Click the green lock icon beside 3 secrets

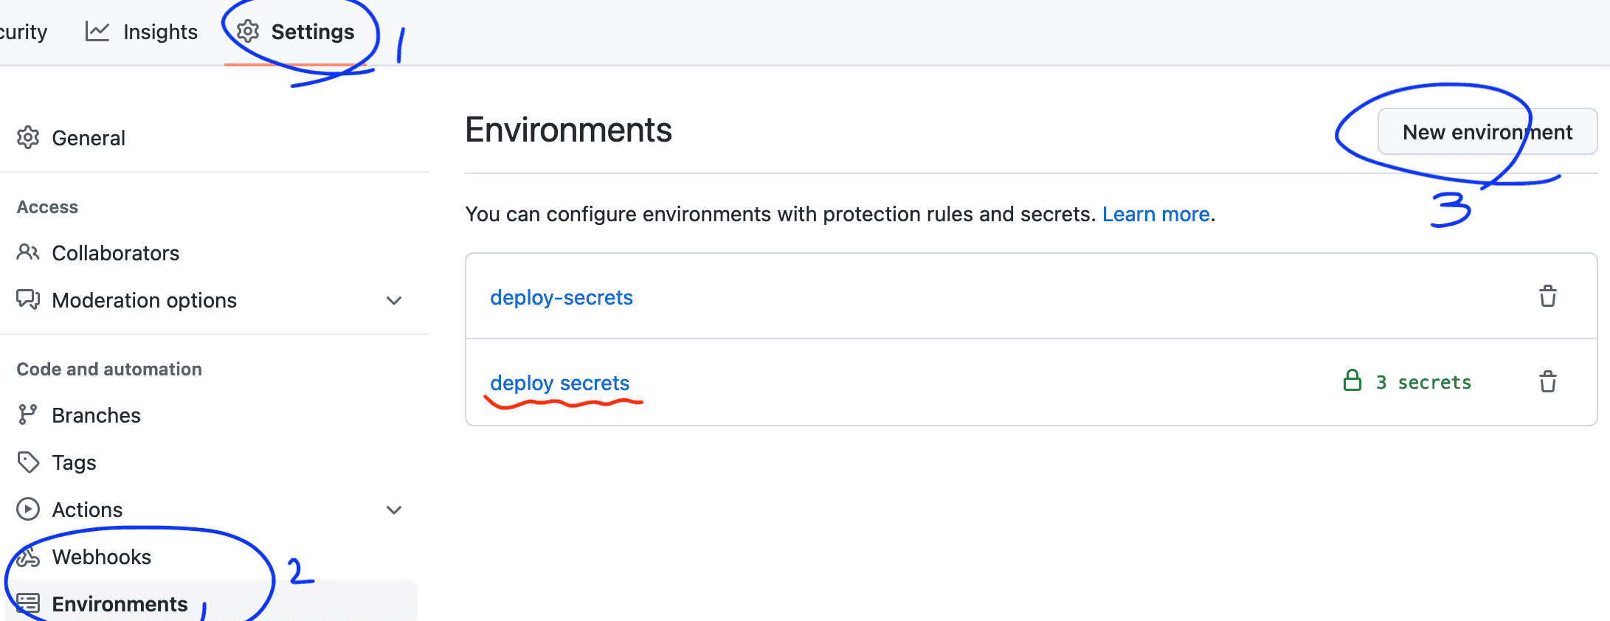[x=1352, y=381]
